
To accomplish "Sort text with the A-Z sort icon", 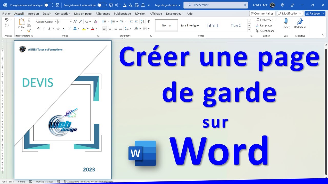I will click(x=143, y=22).
